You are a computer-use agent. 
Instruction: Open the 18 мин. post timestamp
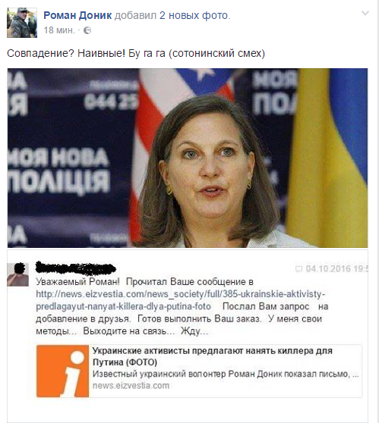(59, 30)
